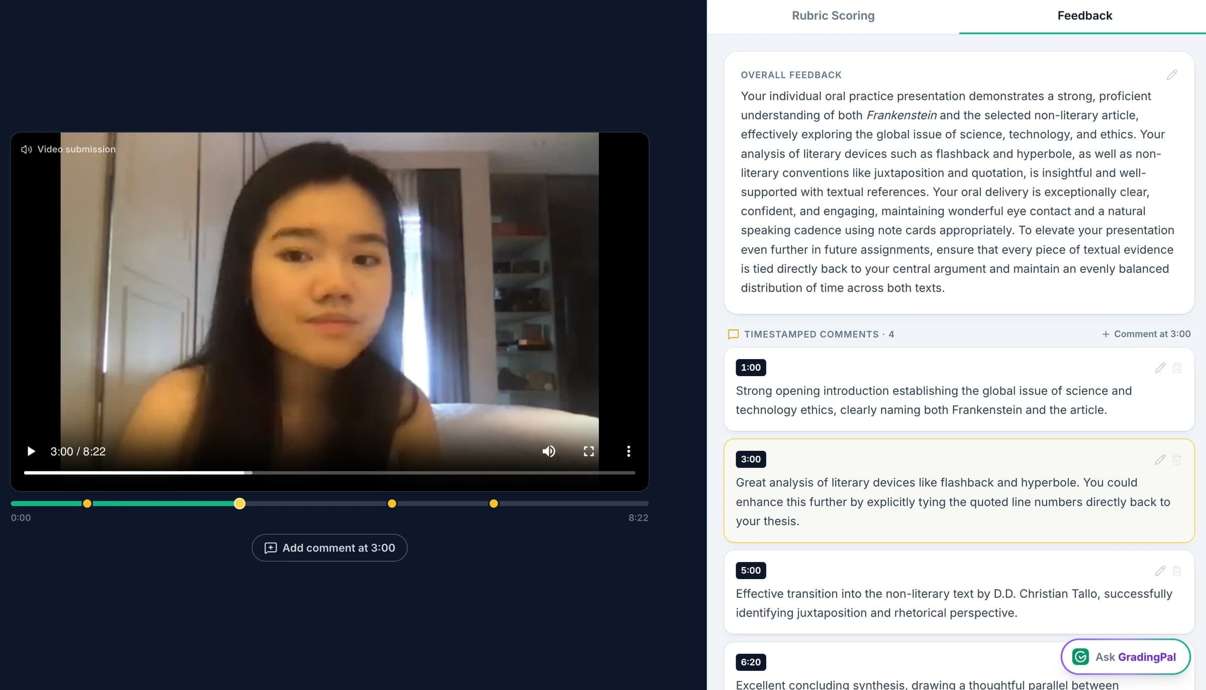
Task: Switch to the Rubric Scoring tab
Action: pyautogui.click(x=833, y=16)
